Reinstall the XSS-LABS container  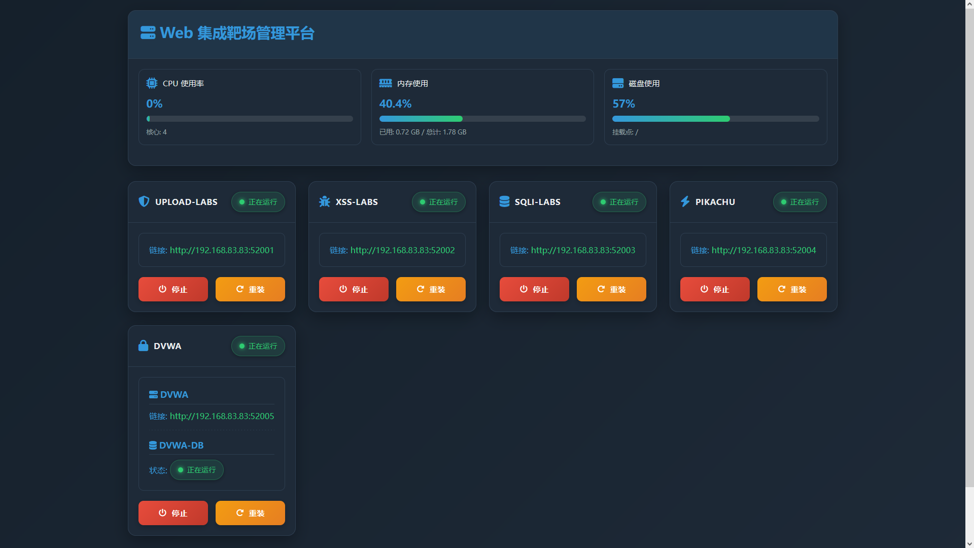pyautogui.click(x=431, y=289)
